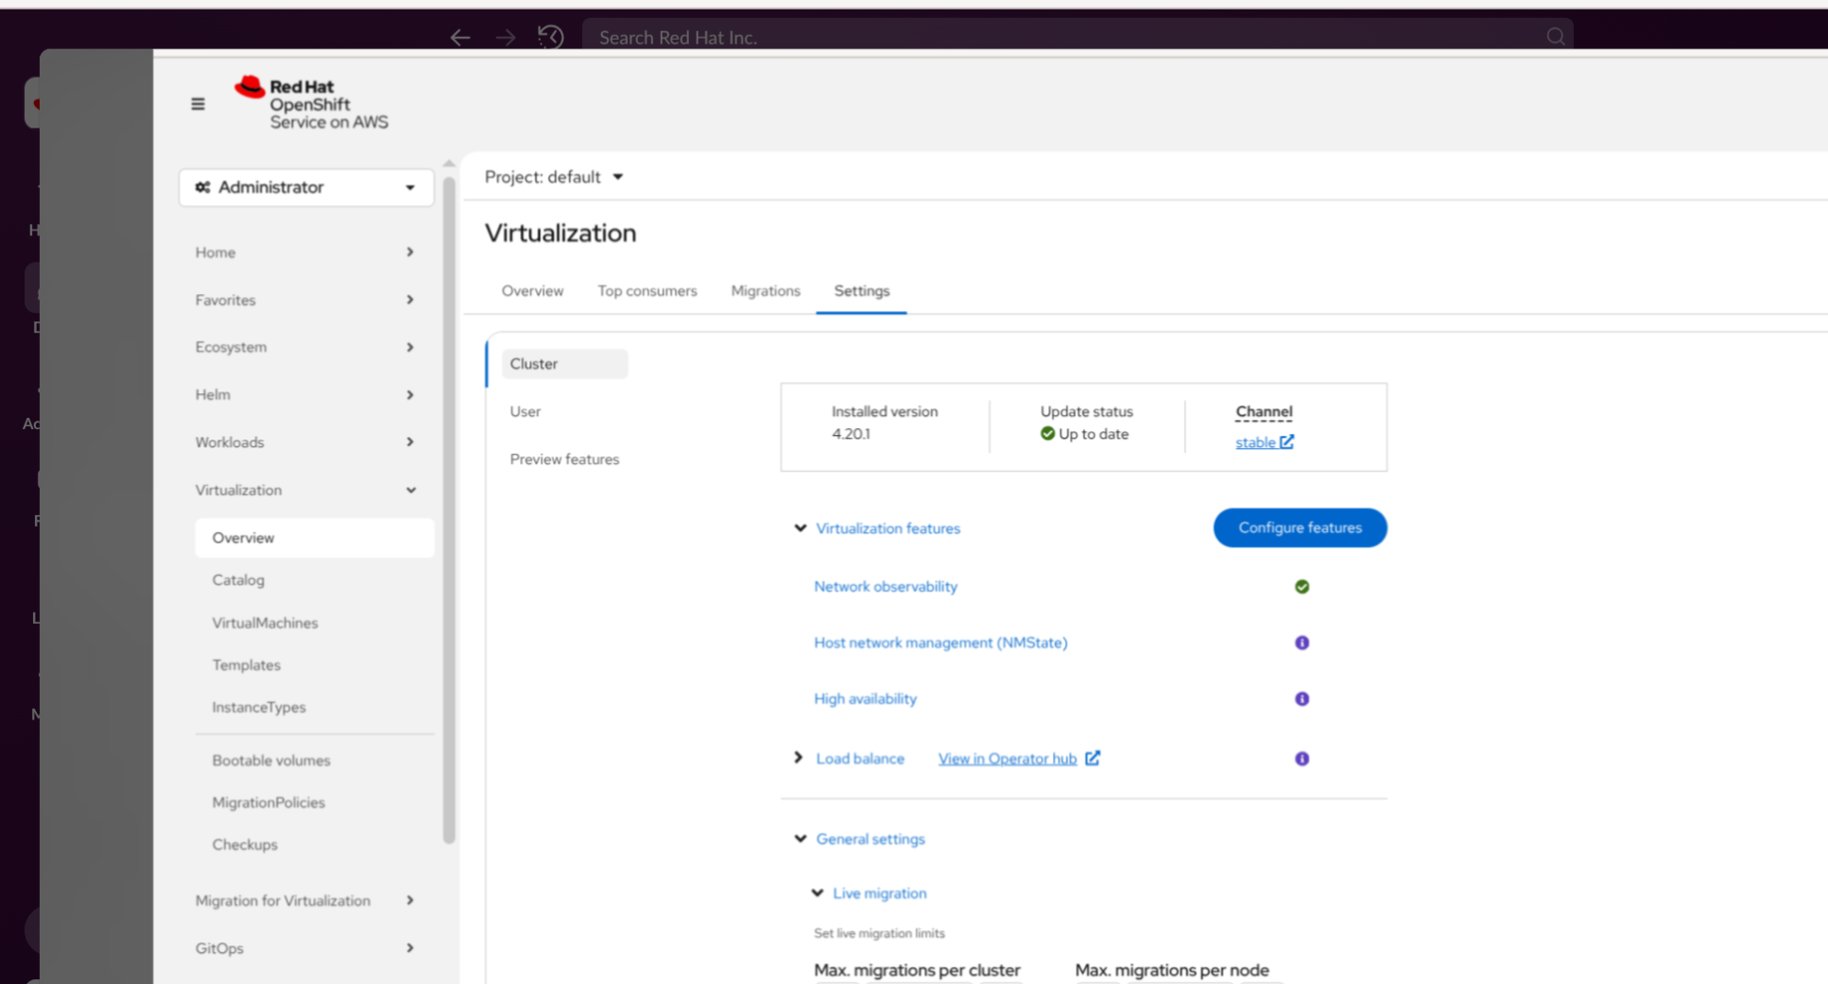Open Host network management (NMState) link
The image size is (1828, 984).
(x=940, y=643)
